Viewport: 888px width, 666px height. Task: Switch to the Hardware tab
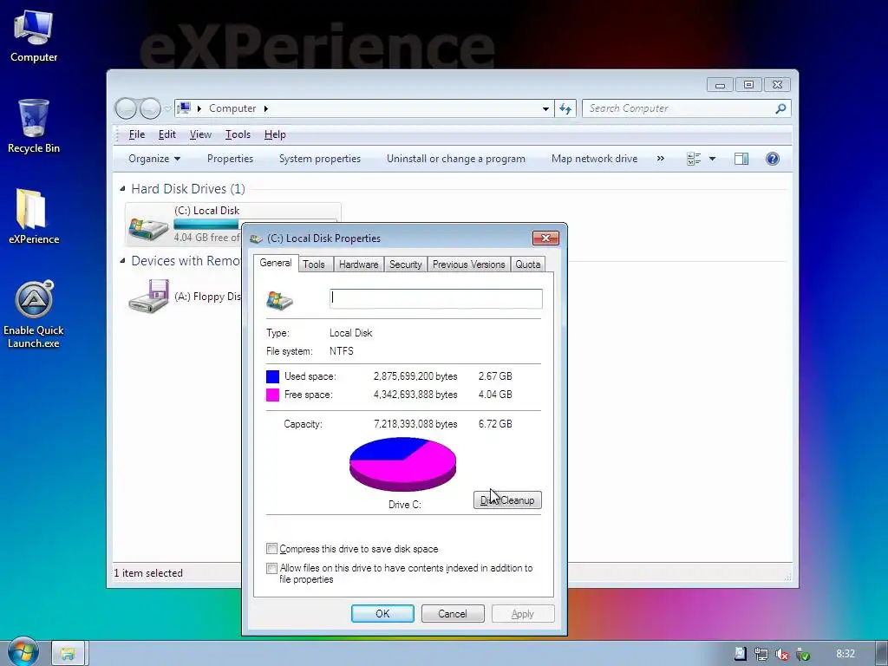click(358, 264)
